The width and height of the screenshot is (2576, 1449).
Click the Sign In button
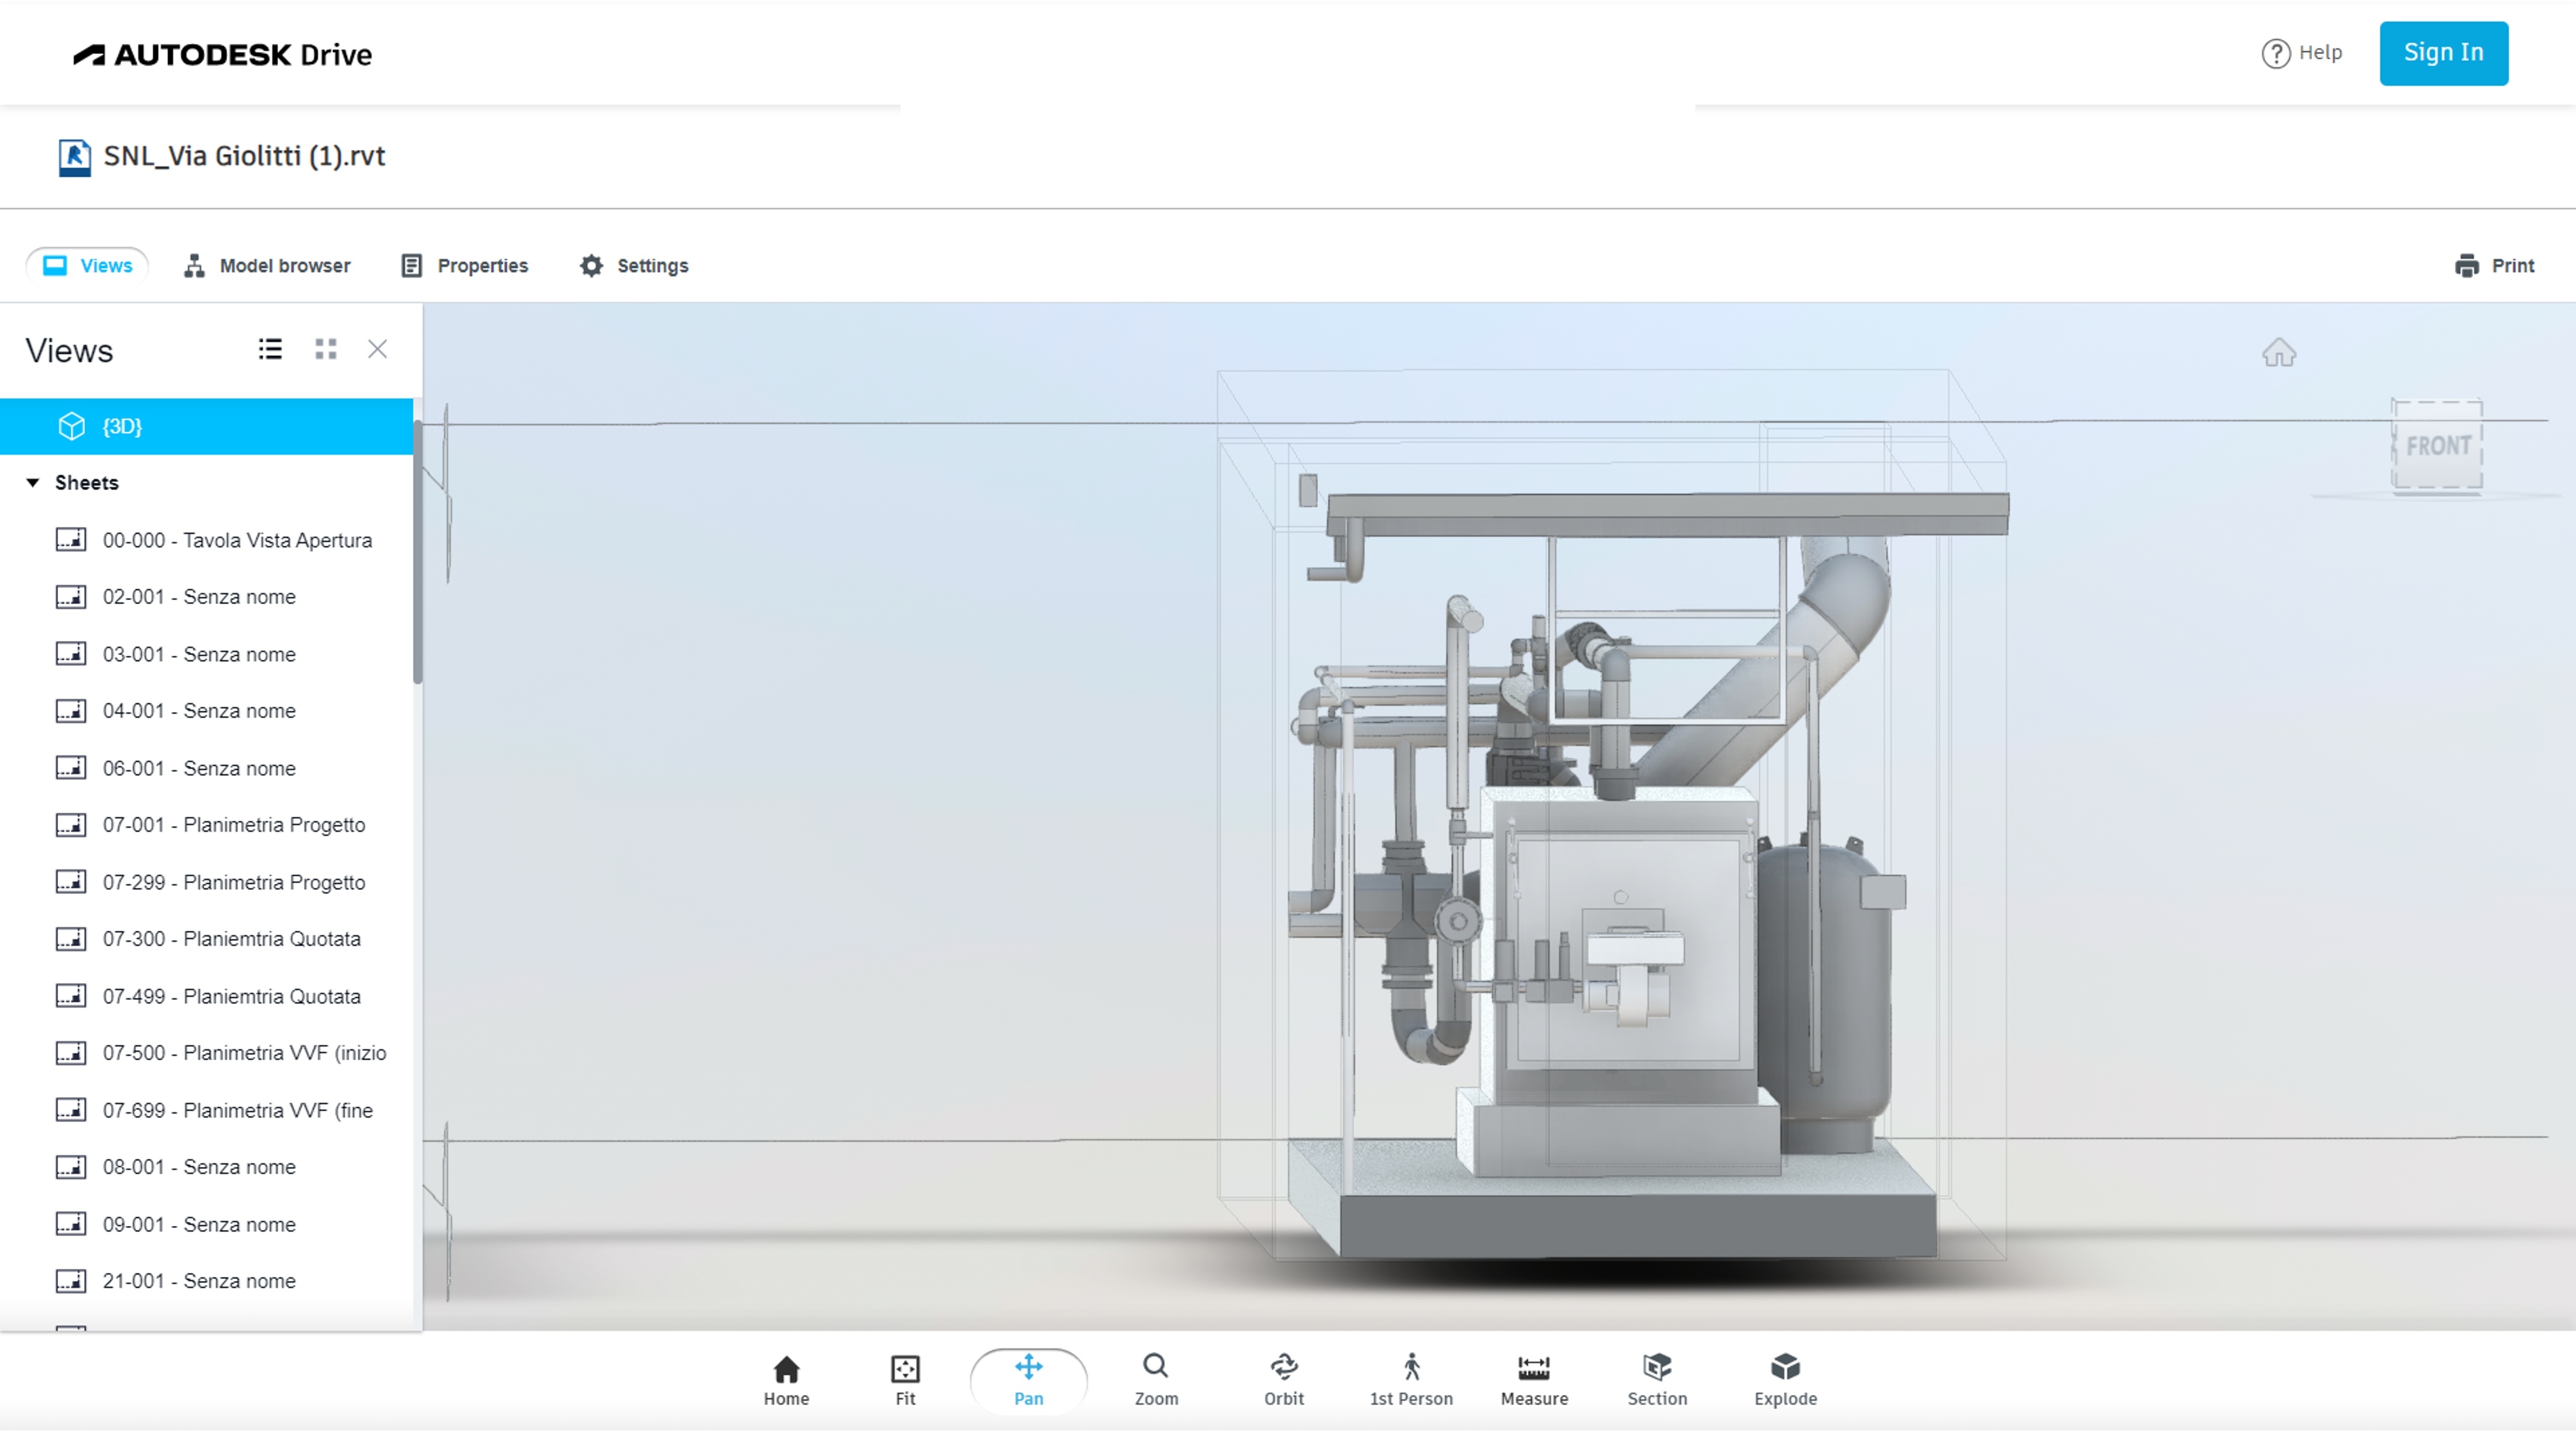click(x=2442, y=53)
